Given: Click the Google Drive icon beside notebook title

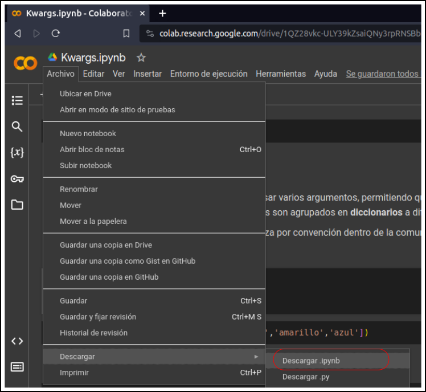Looking at the screenshot, I should [52, 57].
